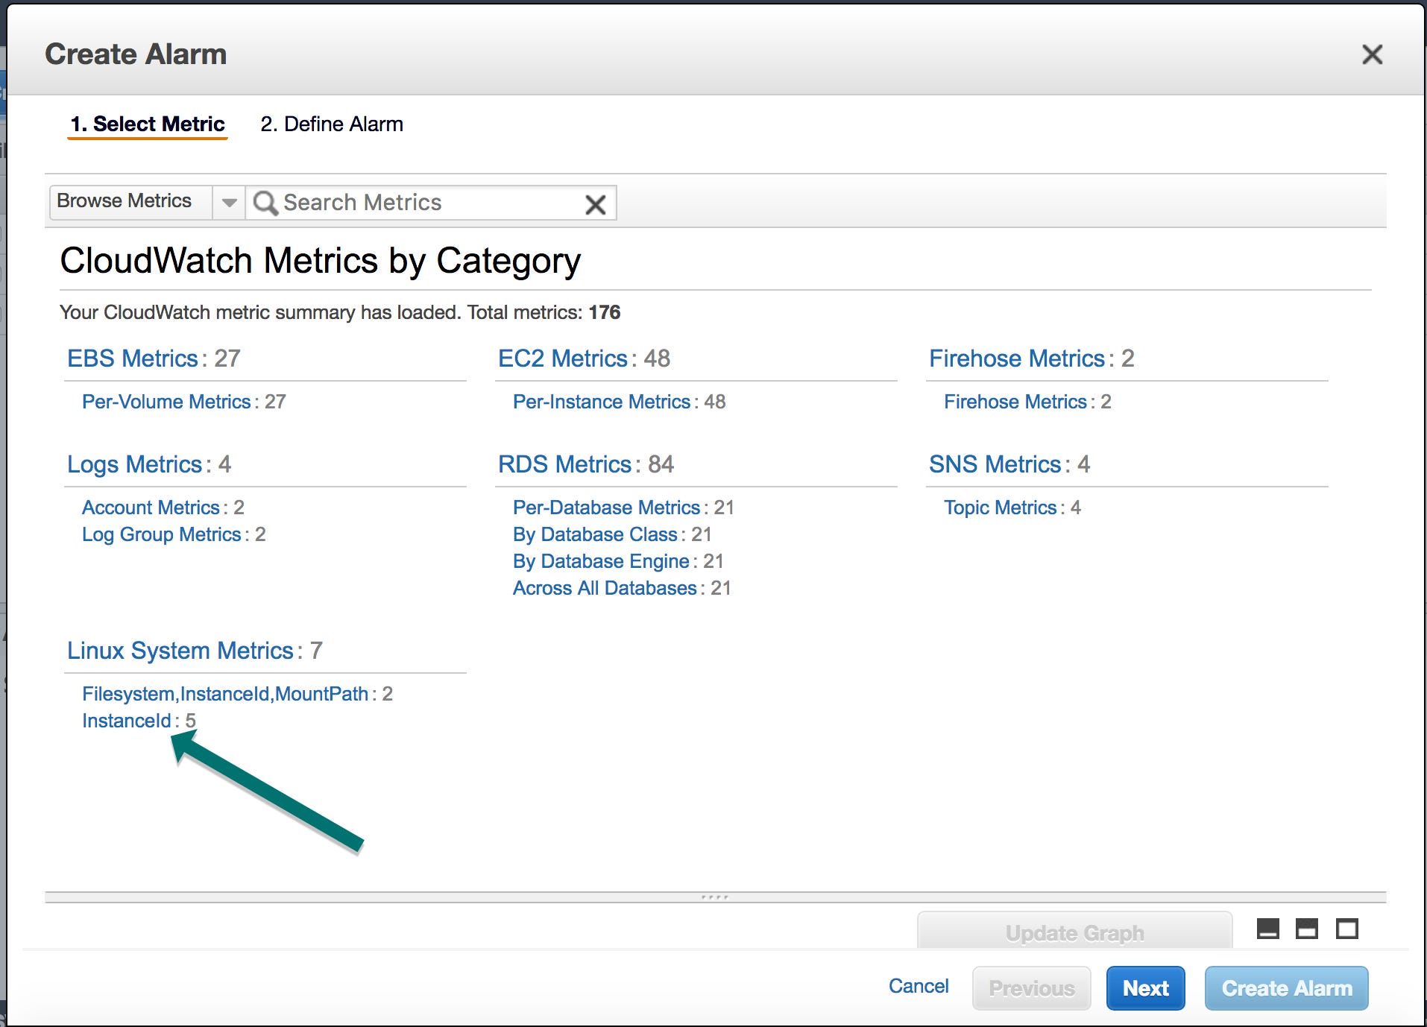Viewport: 1427px width, 1027px height.
Task: Open Per-Volume Metrics link
Action: click(166, 402)
